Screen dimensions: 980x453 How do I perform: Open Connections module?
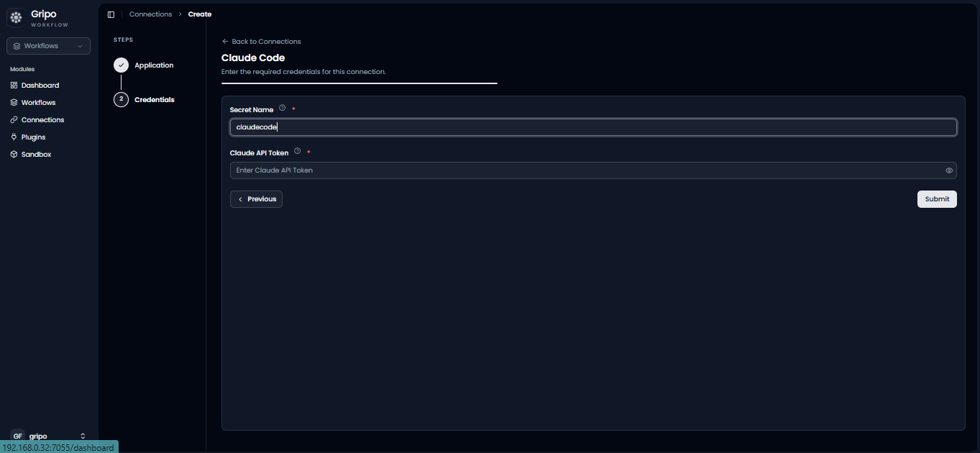42,120
